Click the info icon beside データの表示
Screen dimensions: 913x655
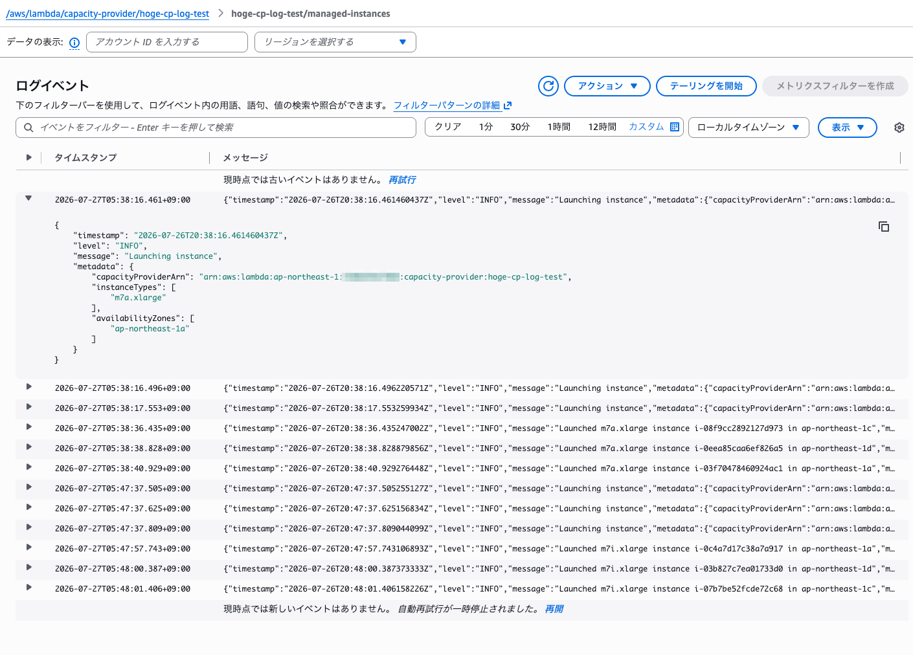tap(74, 43)
